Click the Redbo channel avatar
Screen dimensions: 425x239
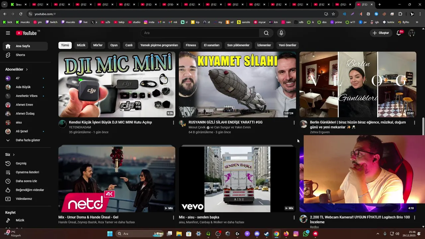[x=303, y=219]
